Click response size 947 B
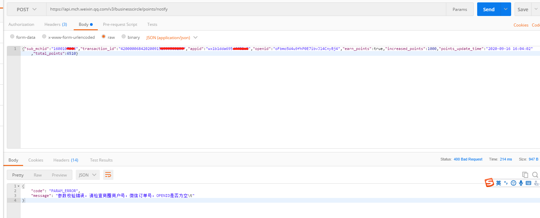The width and height of the screenshot is (540, 218). point(534,159)
